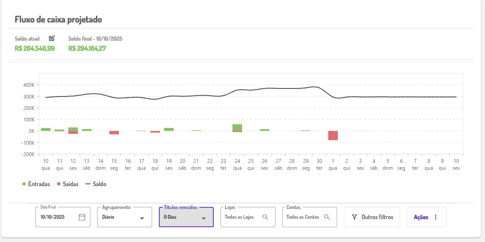Expand the Títulos vencidos dropdown arrow
Screen dimensions: 485x242
[x=204, y=218]
